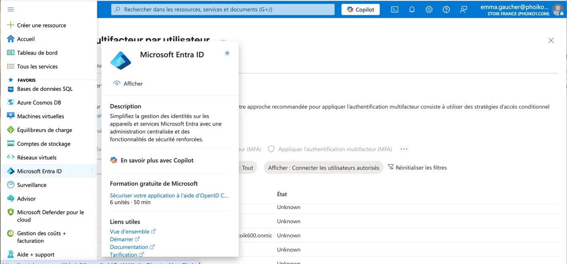Open the filter pill Afficher : Connecter les utilisateurs autorisés

click(323, 168)
